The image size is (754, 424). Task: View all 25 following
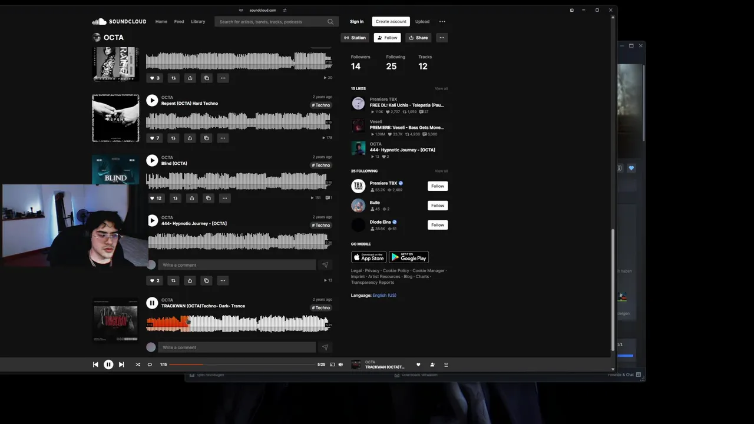[x=441, y=171]
